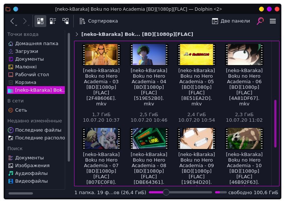This screenshot has height=203, width=285.
Task: Expand breadcrumb path chevron
Action: [x=77, y=34]
